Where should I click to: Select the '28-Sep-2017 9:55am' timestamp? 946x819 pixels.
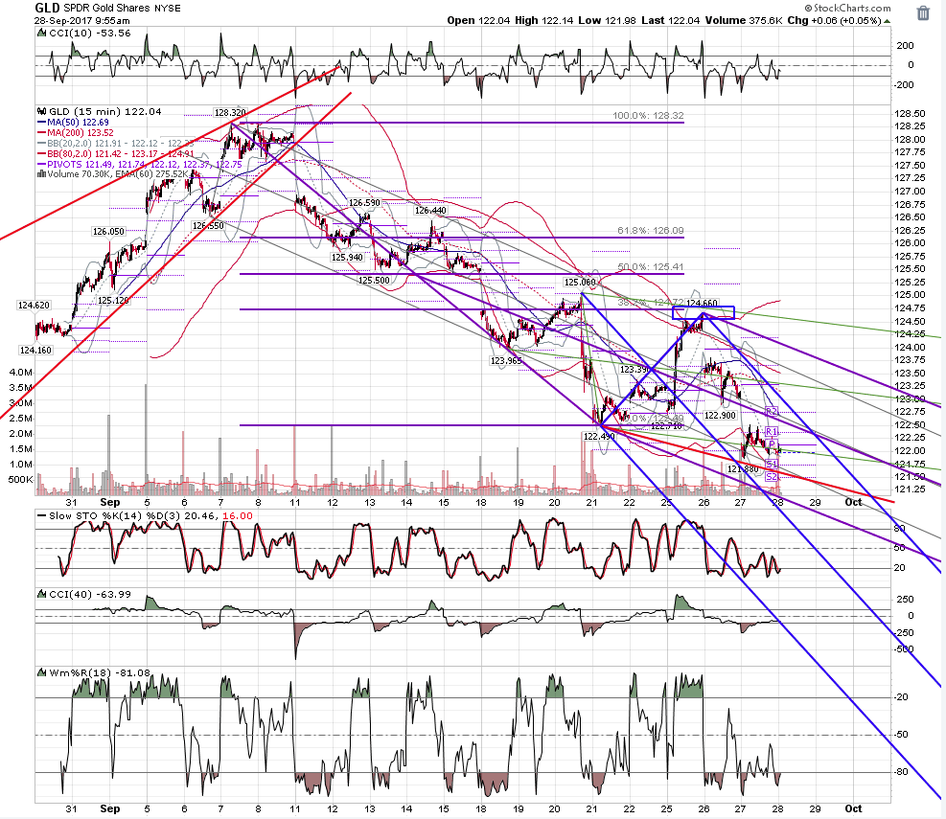(x=81, y=20)
